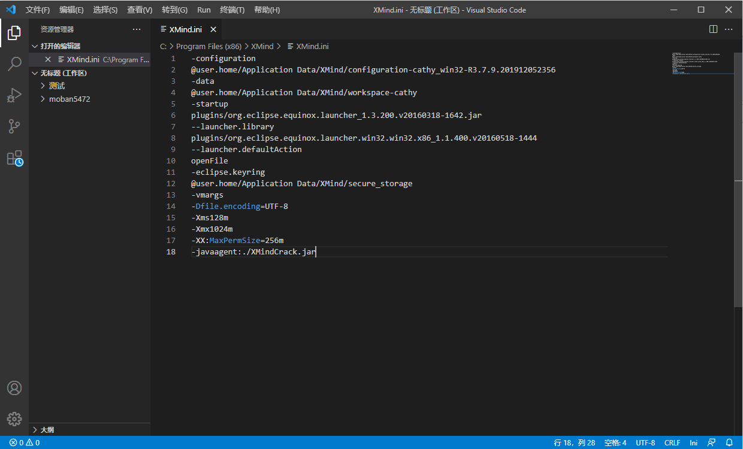The width and height of the screenshot is (743, 449).
Task: Open the Manage gear icon
Action: point(14,419)
